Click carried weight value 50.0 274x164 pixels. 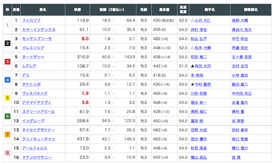pos(183,85)
